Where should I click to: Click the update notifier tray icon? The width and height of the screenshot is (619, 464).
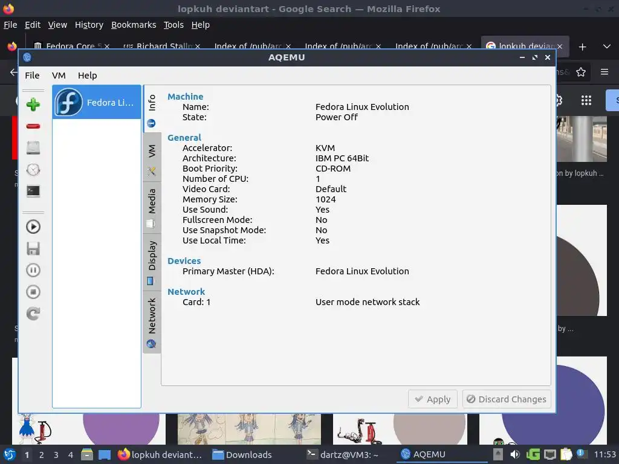pos(581,454)
